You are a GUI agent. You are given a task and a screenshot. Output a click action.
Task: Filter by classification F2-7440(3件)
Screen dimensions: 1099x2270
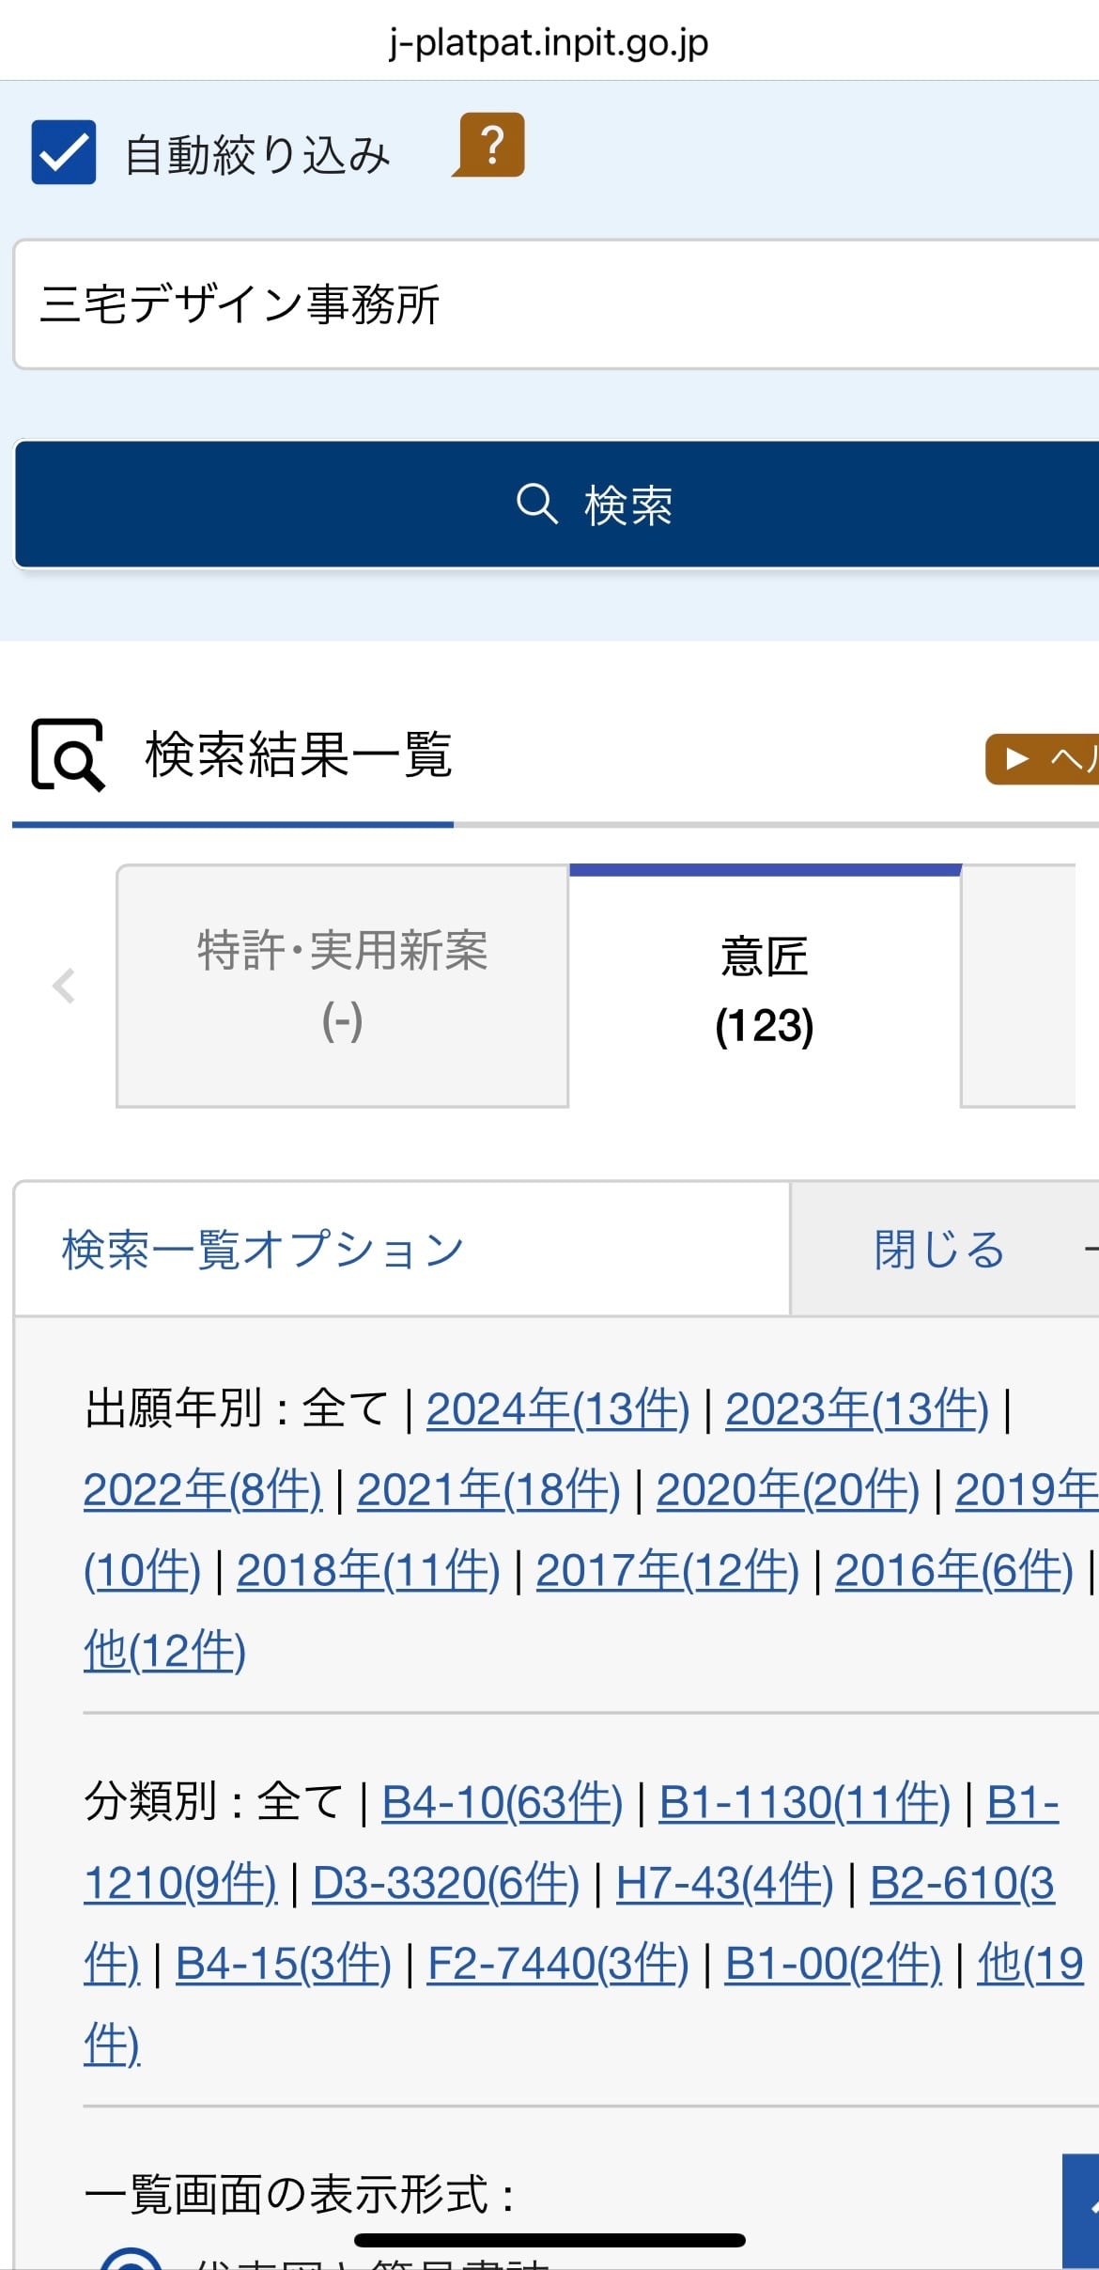558,1964
